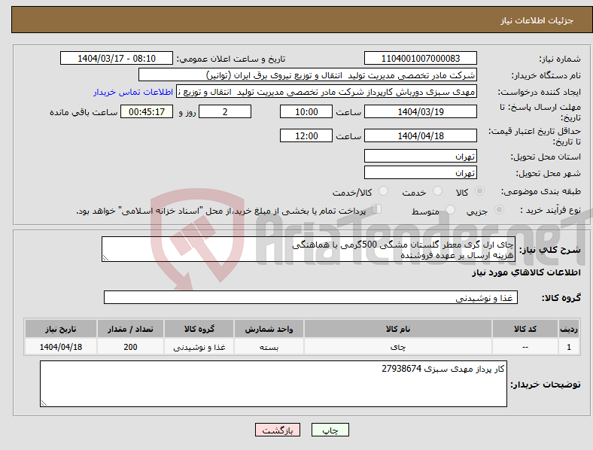Click the quantity cell 200
This screenshot has height=450, width=593.
tap(130, 346)
